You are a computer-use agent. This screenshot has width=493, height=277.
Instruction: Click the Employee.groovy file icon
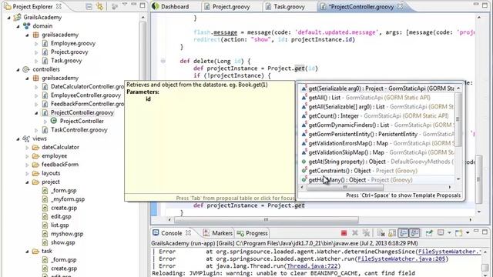coord(45,43)
